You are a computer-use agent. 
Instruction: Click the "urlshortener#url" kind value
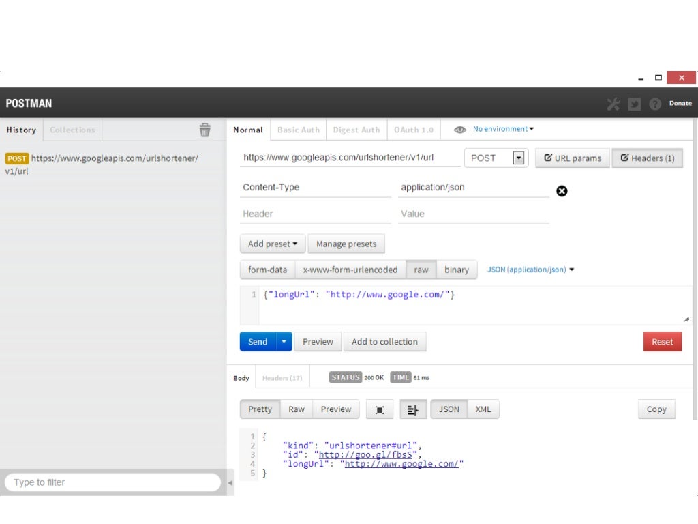tap(371, 446)
